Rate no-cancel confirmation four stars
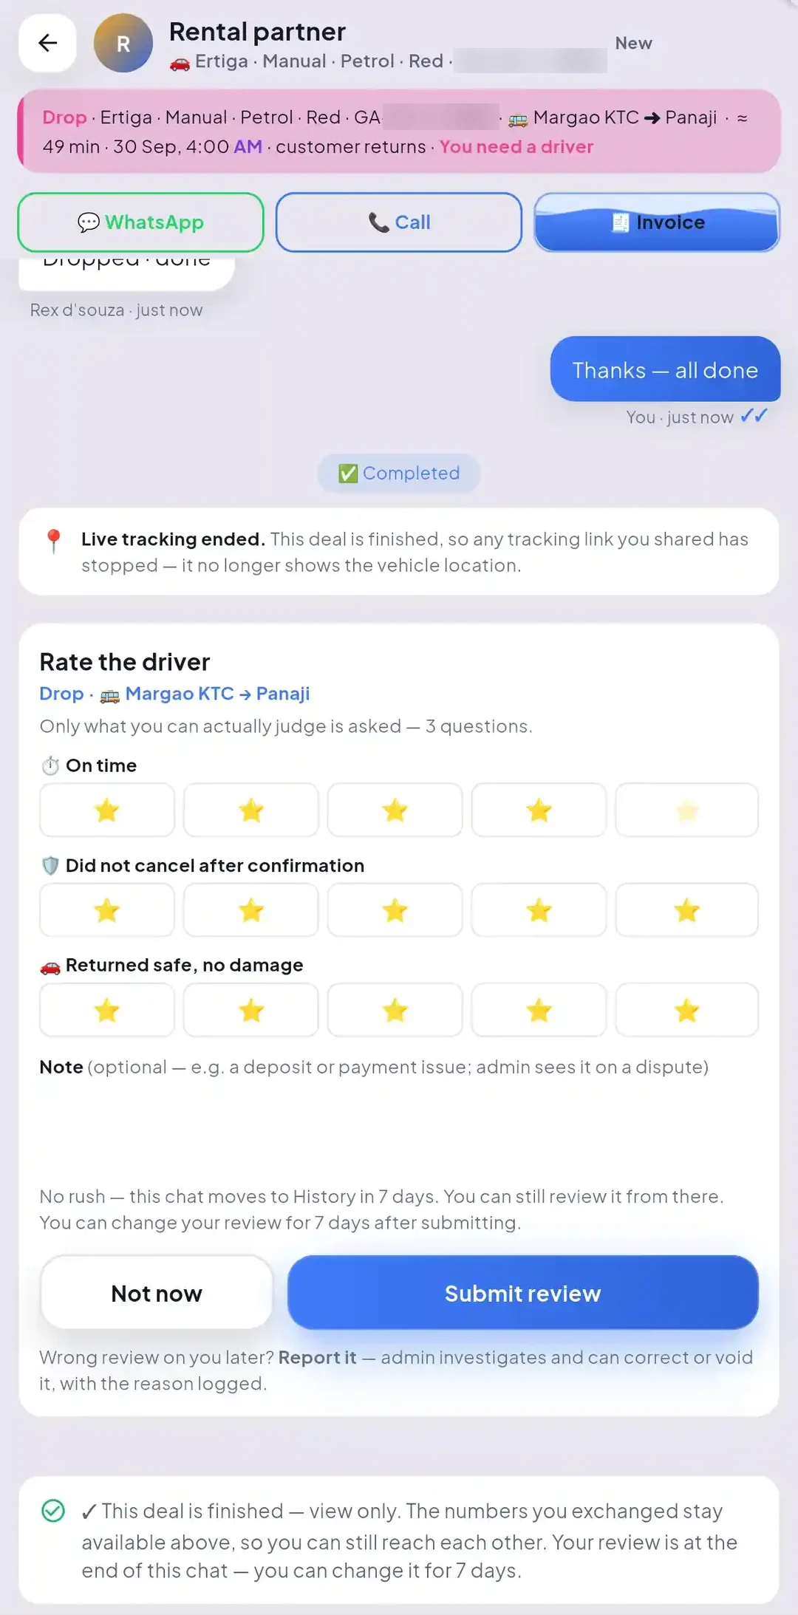This screenshot has height=1615, width=798. click(539, 909)
